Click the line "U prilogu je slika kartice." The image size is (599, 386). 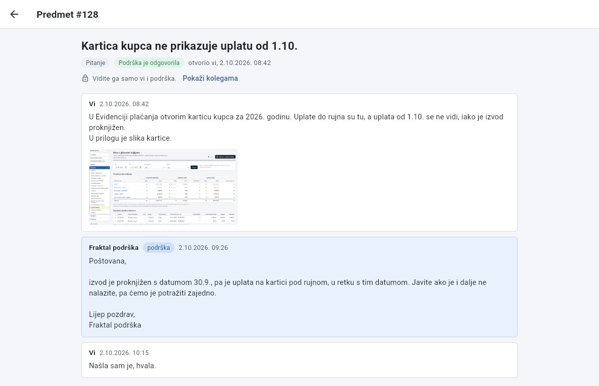130,138
